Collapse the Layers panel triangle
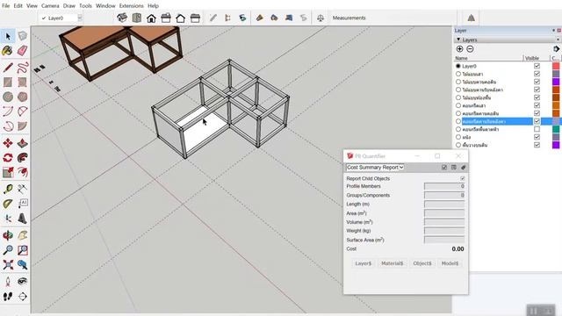Viewport: 562px width, 316px height. pyautogui.click(x=458, y=39)
